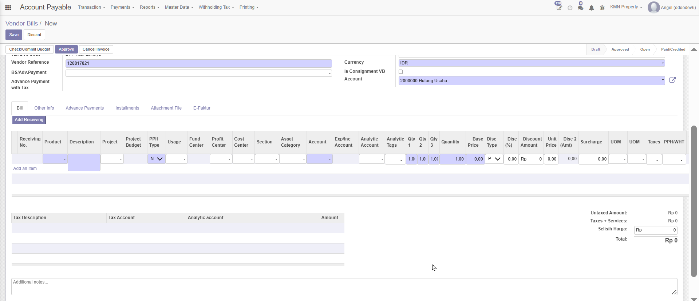Open external link for Account Hutang Usaha
Screen dimensions: 699x301
coord(672,80)
